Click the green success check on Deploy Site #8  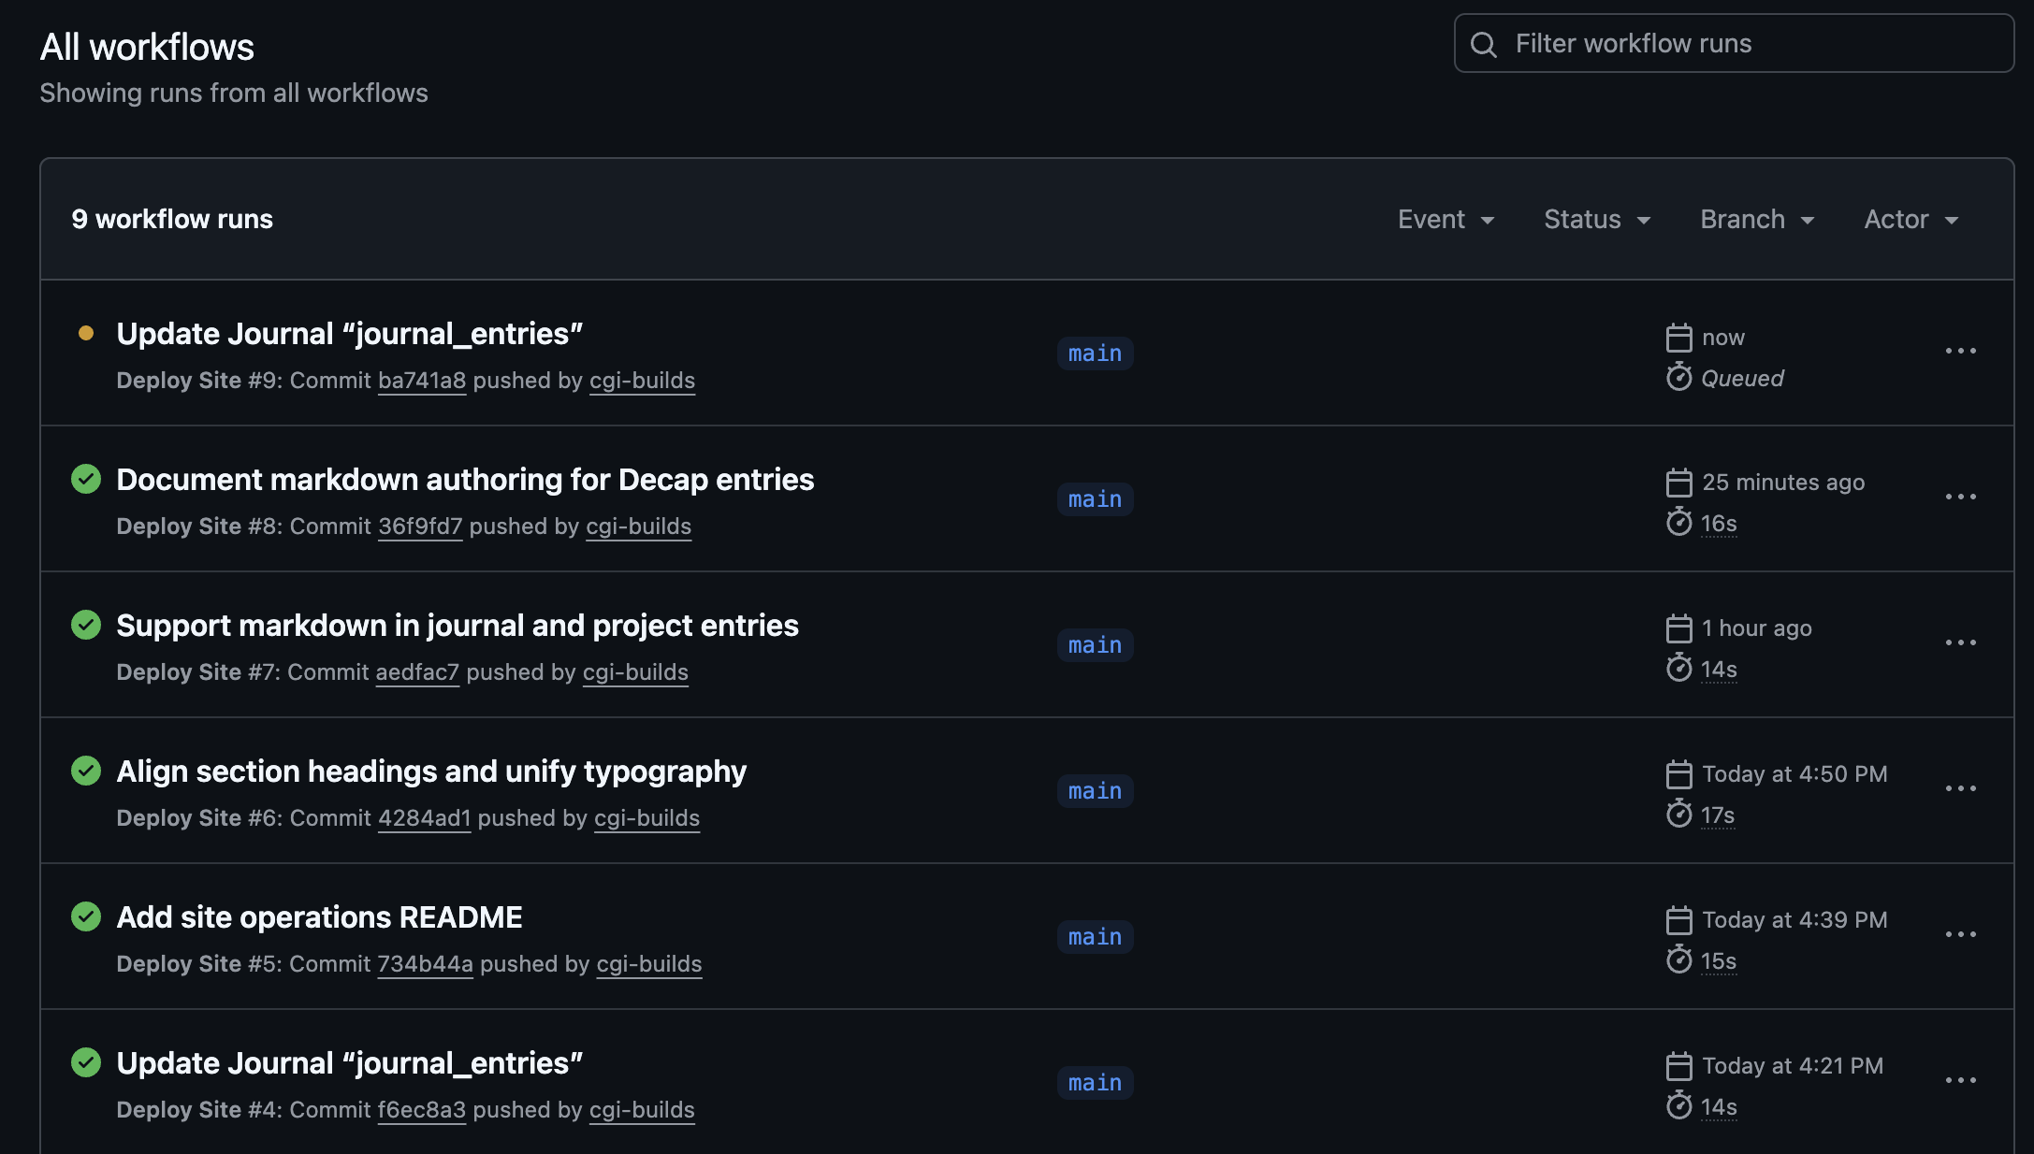pyautogui.click(x=86, y=479)
